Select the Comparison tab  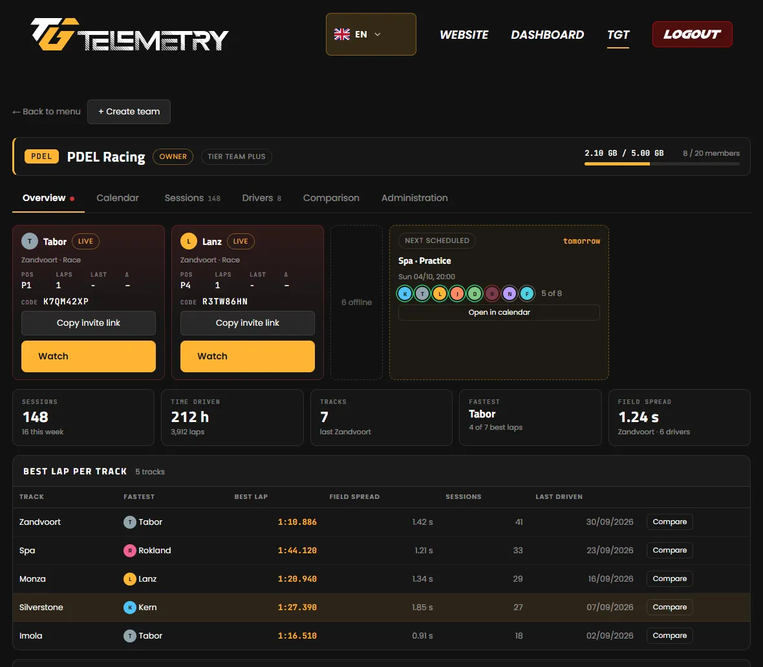tap(331, 198)
